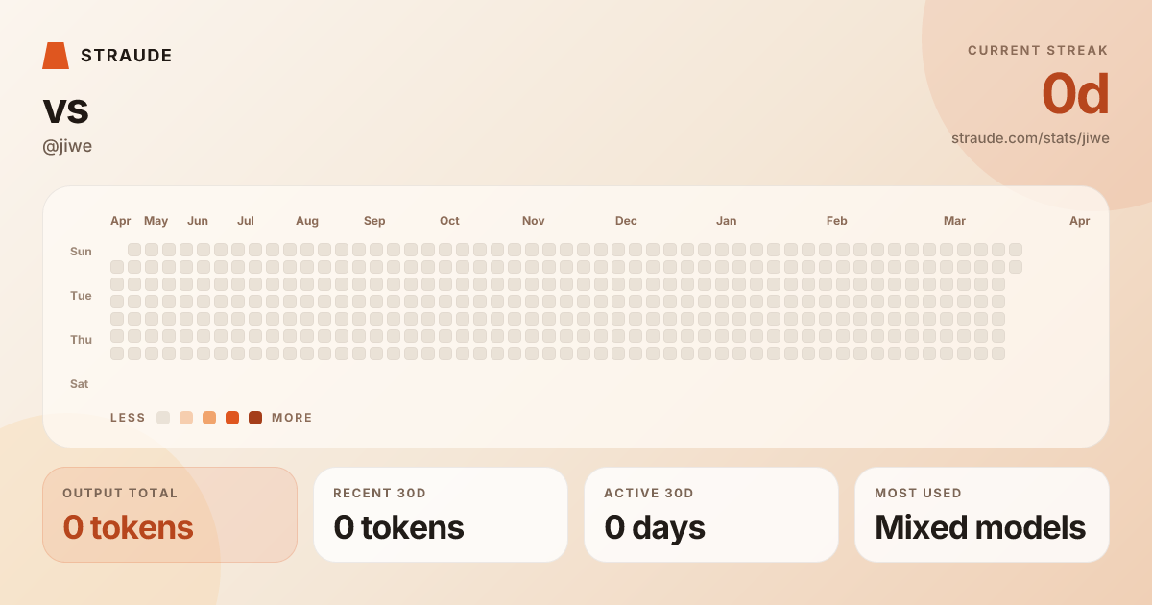1152x605 pixels.
Task: Click the darkest legend swatch beside MORE
Action: [255, 418]
